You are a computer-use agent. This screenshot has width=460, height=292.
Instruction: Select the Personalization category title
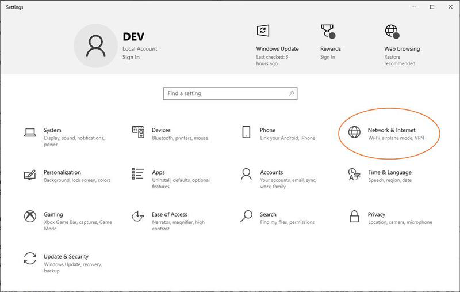coord(62,172)
